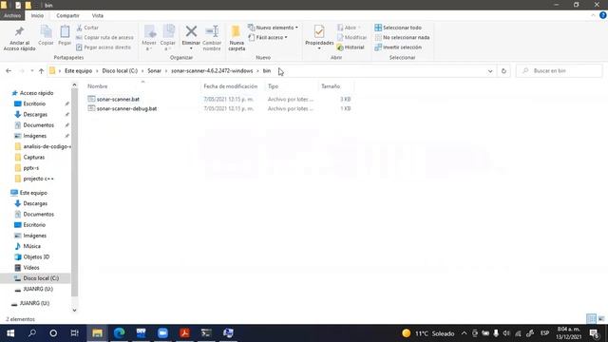Open the Capturas folder in sidebar
This screenshot has height=342, width=608.
[34, 158]
